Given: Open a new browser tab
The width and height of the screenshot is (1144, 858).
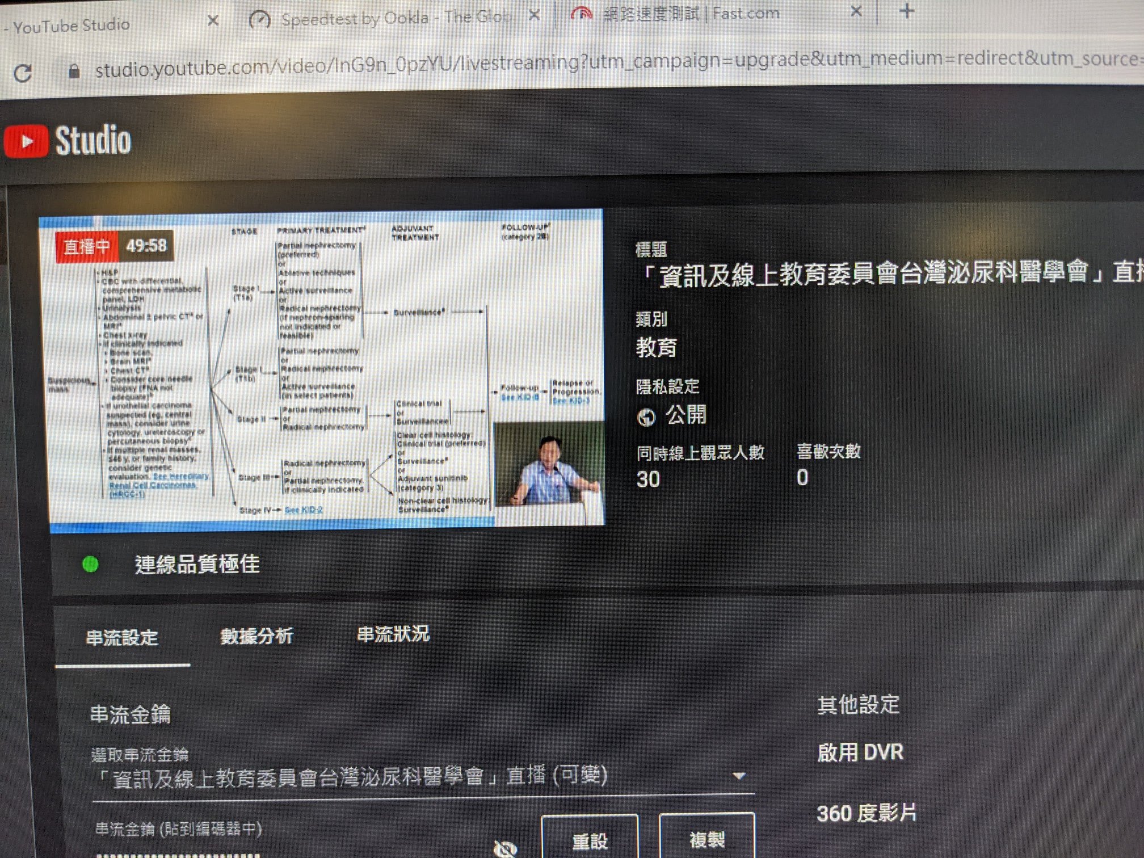Looking at the screenshot, I should [x=906, y=11].
